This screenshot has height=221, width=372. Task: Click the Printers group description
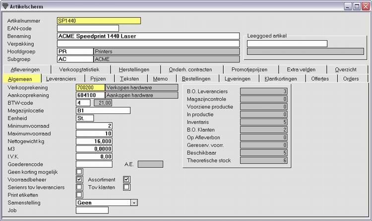(x=167, y=52)
